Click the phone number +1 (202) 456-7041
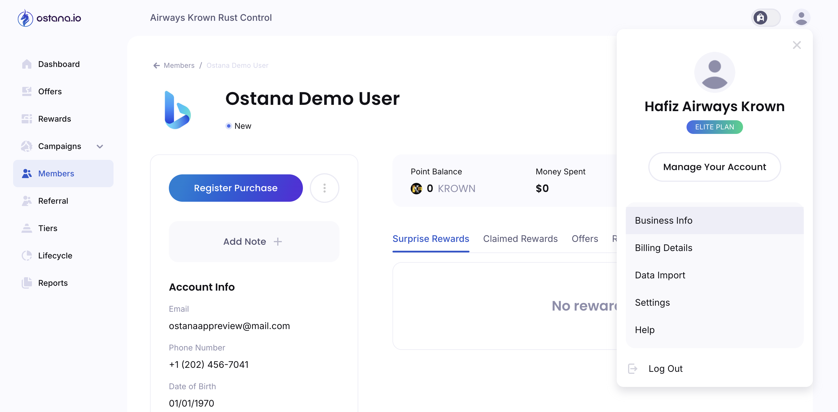 click(209, 365)
